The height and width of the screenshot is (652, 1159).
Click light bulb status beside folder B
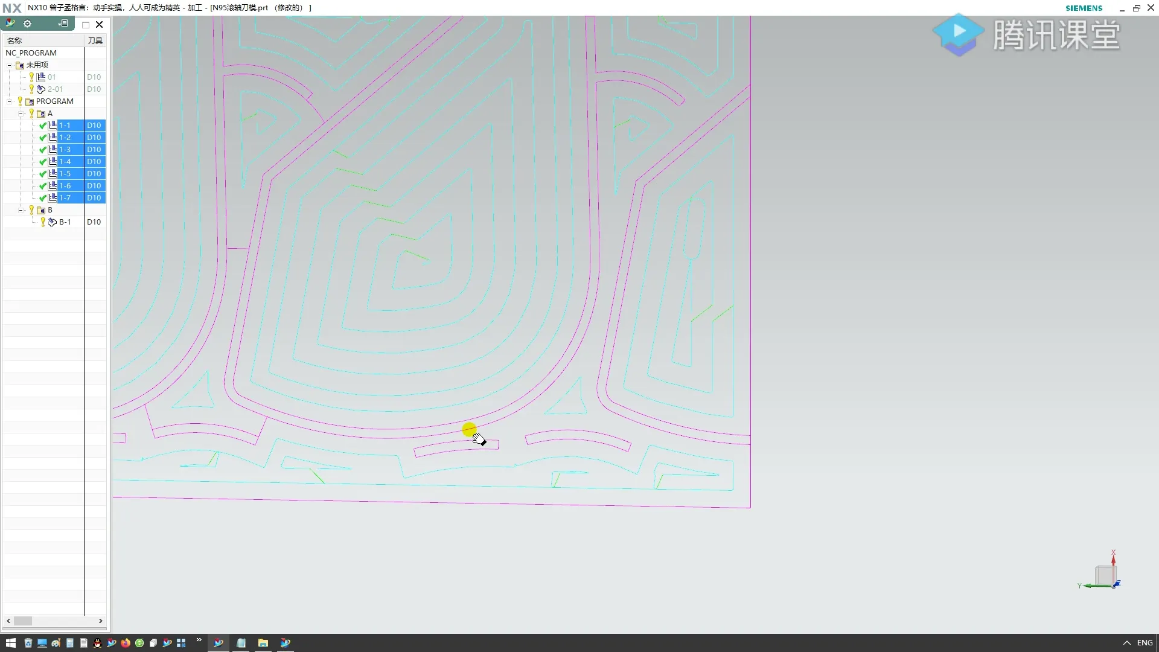click(x=31, y=210)
